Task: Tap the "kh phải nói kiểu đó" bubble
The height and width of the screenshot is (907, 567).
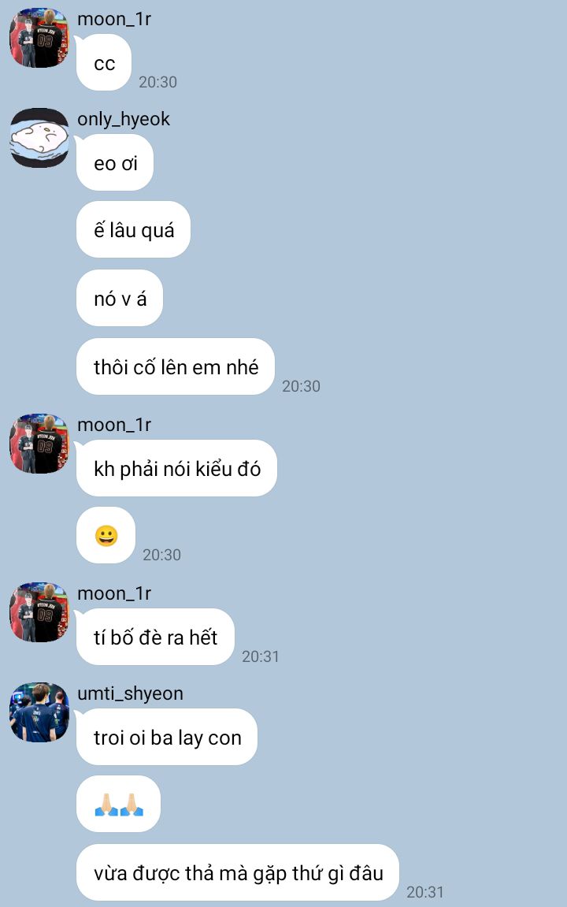Action: [177, 468]
